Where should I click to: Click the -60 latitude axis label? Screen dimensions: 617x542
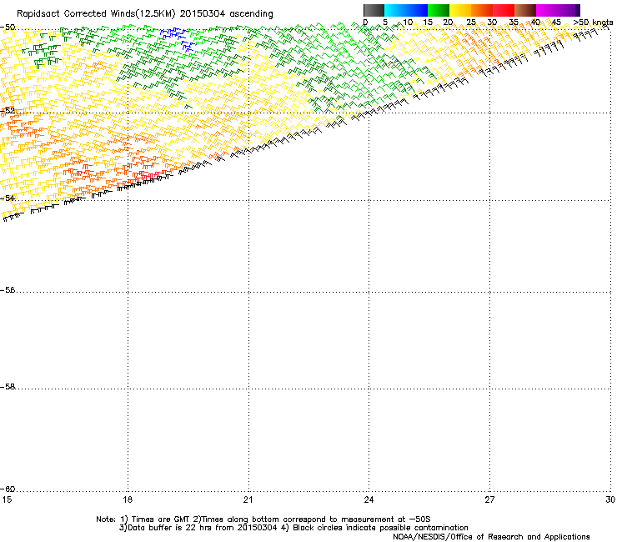8,489
